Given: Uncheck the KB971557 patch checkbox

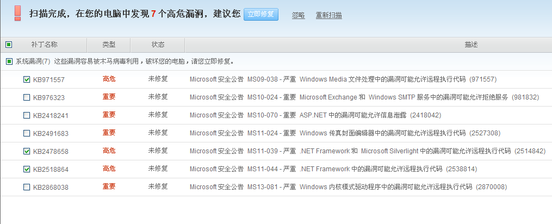Looking at the screenshot, I should click(x=27, y=79).
